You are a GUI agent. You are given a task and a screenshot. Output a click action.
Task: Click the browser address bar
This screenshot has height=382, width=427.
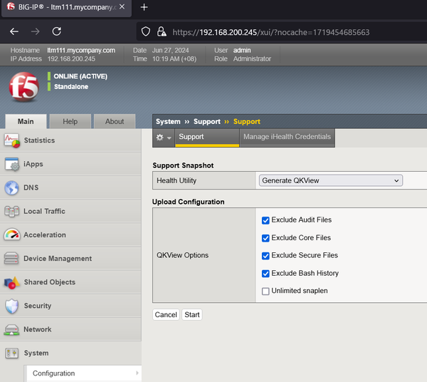(x=285, y=32)
